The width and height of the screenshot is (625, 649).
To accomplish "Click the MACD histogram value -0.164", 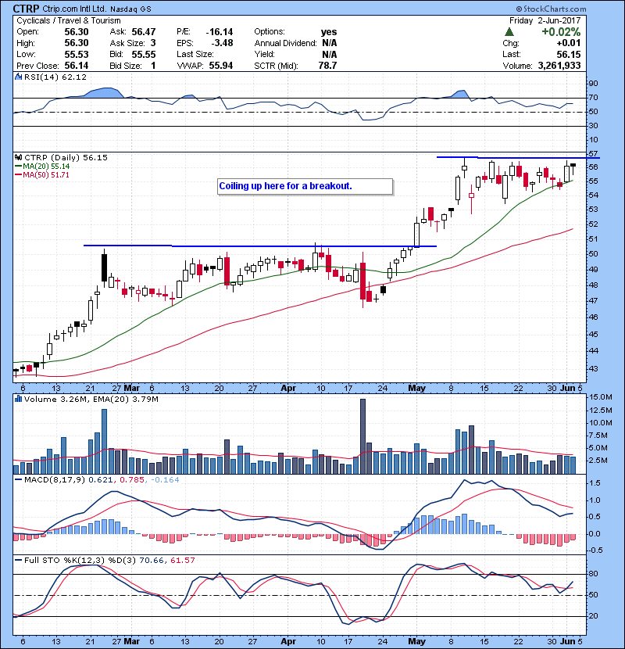I will coord(165,480).
